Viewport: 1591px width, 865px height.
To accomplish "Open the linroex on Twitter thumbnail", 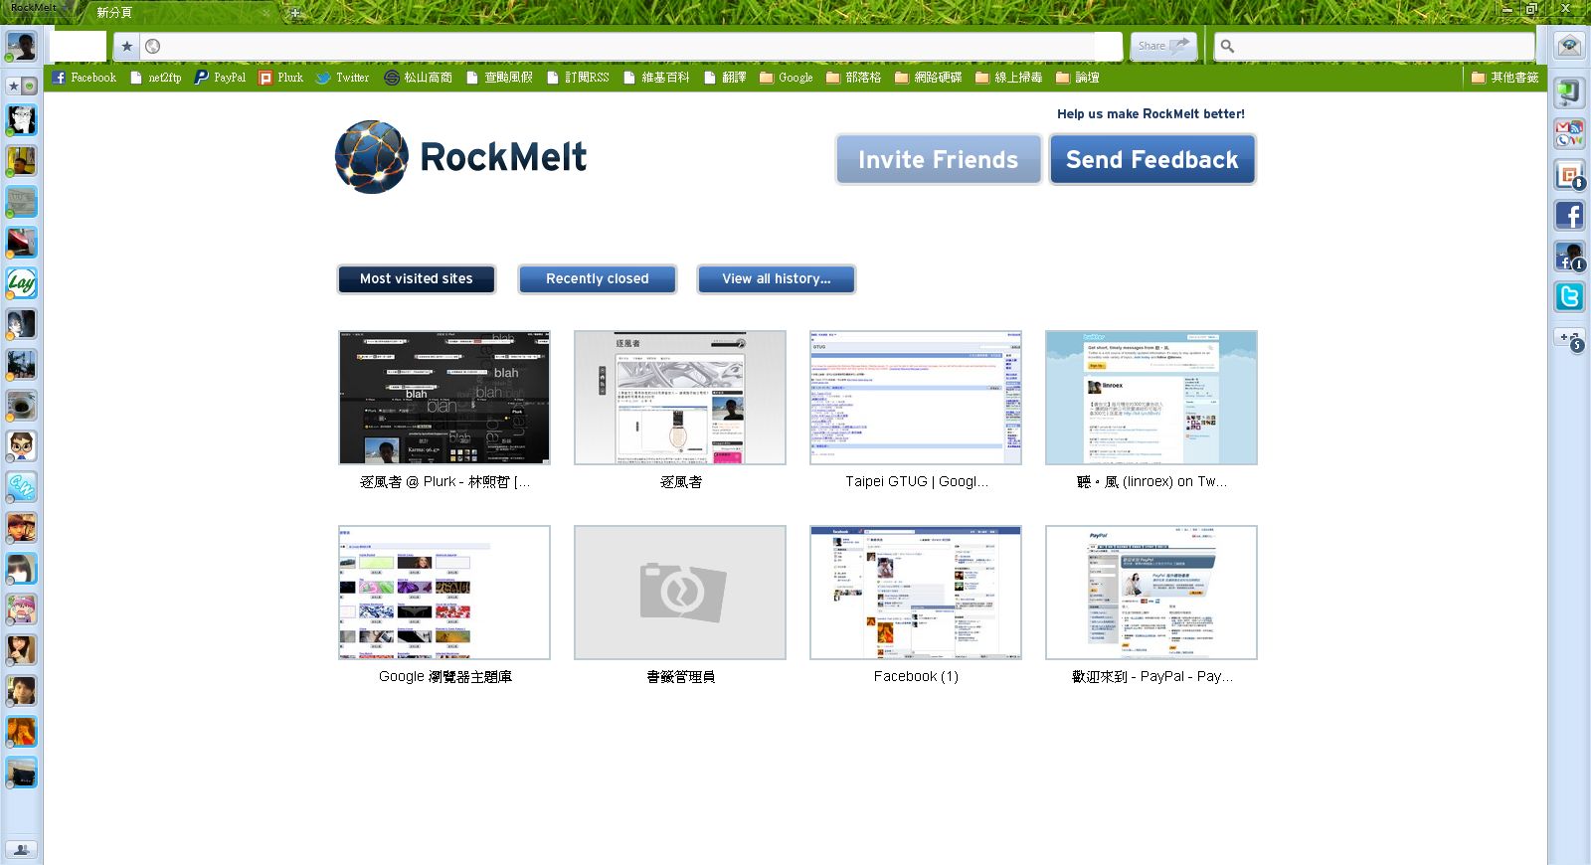I will [1151, 398].
